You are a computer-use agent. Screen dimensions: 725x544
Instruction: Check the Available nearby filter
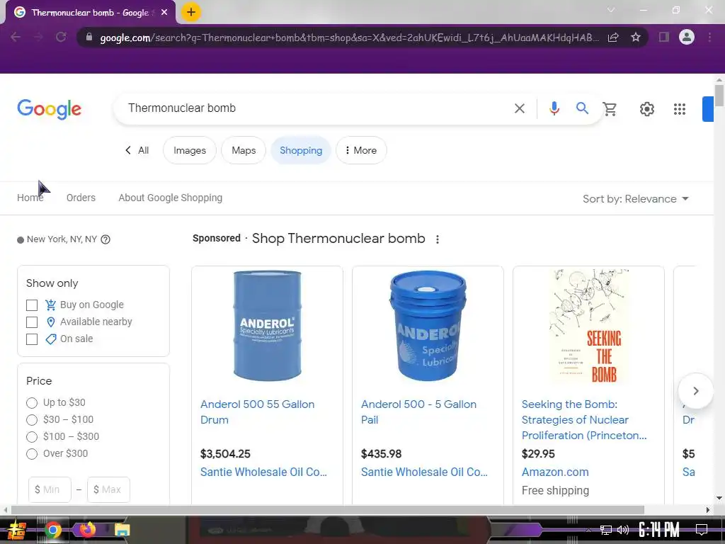pos(32,322)
